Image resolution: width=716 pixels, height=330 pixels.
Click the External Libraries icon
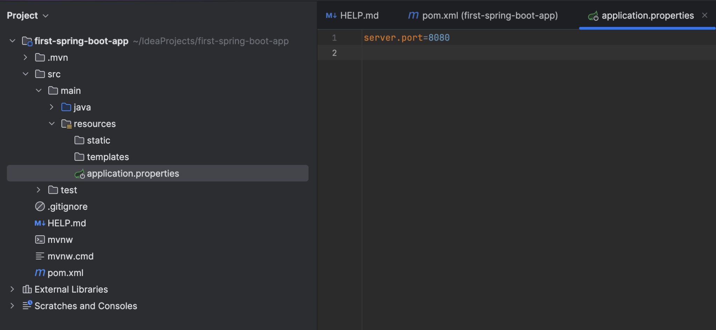click(x=27, y=289)
